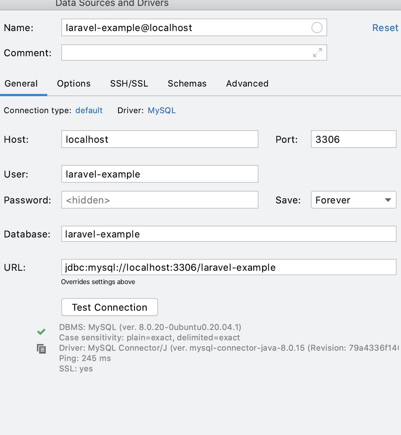The height and width of the screenshot is (435, 401).
Task: Click the JDBC URL field
Action: pyautogui.click(x=229, y=267)
